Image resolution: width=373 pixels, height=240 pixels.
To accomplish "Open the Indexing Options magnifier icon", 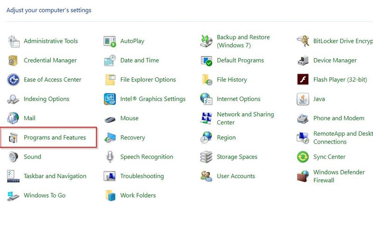I will [x=13, y=99].
